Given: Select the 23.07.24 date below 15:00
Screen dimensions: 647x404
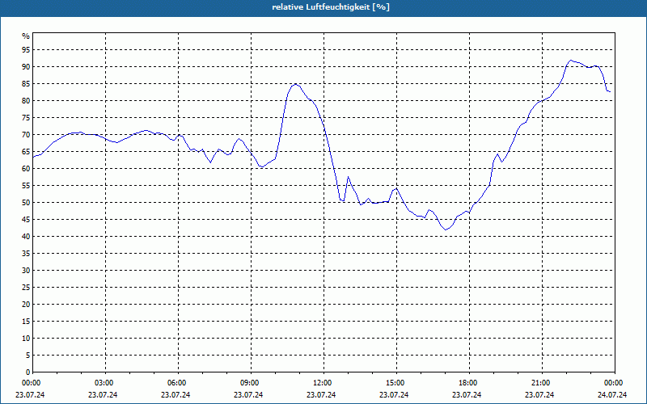Looking at the screenshot, I should pos(394,395).
